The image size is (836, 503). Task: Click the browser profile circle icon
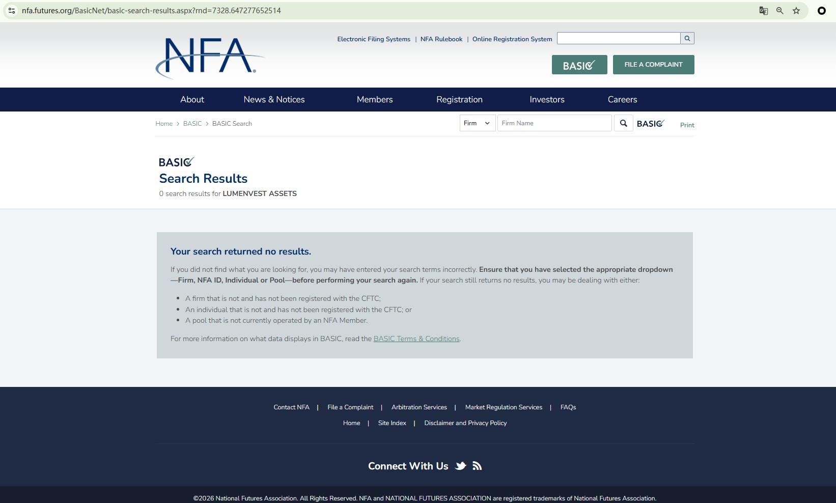click(x=821, y=11)
